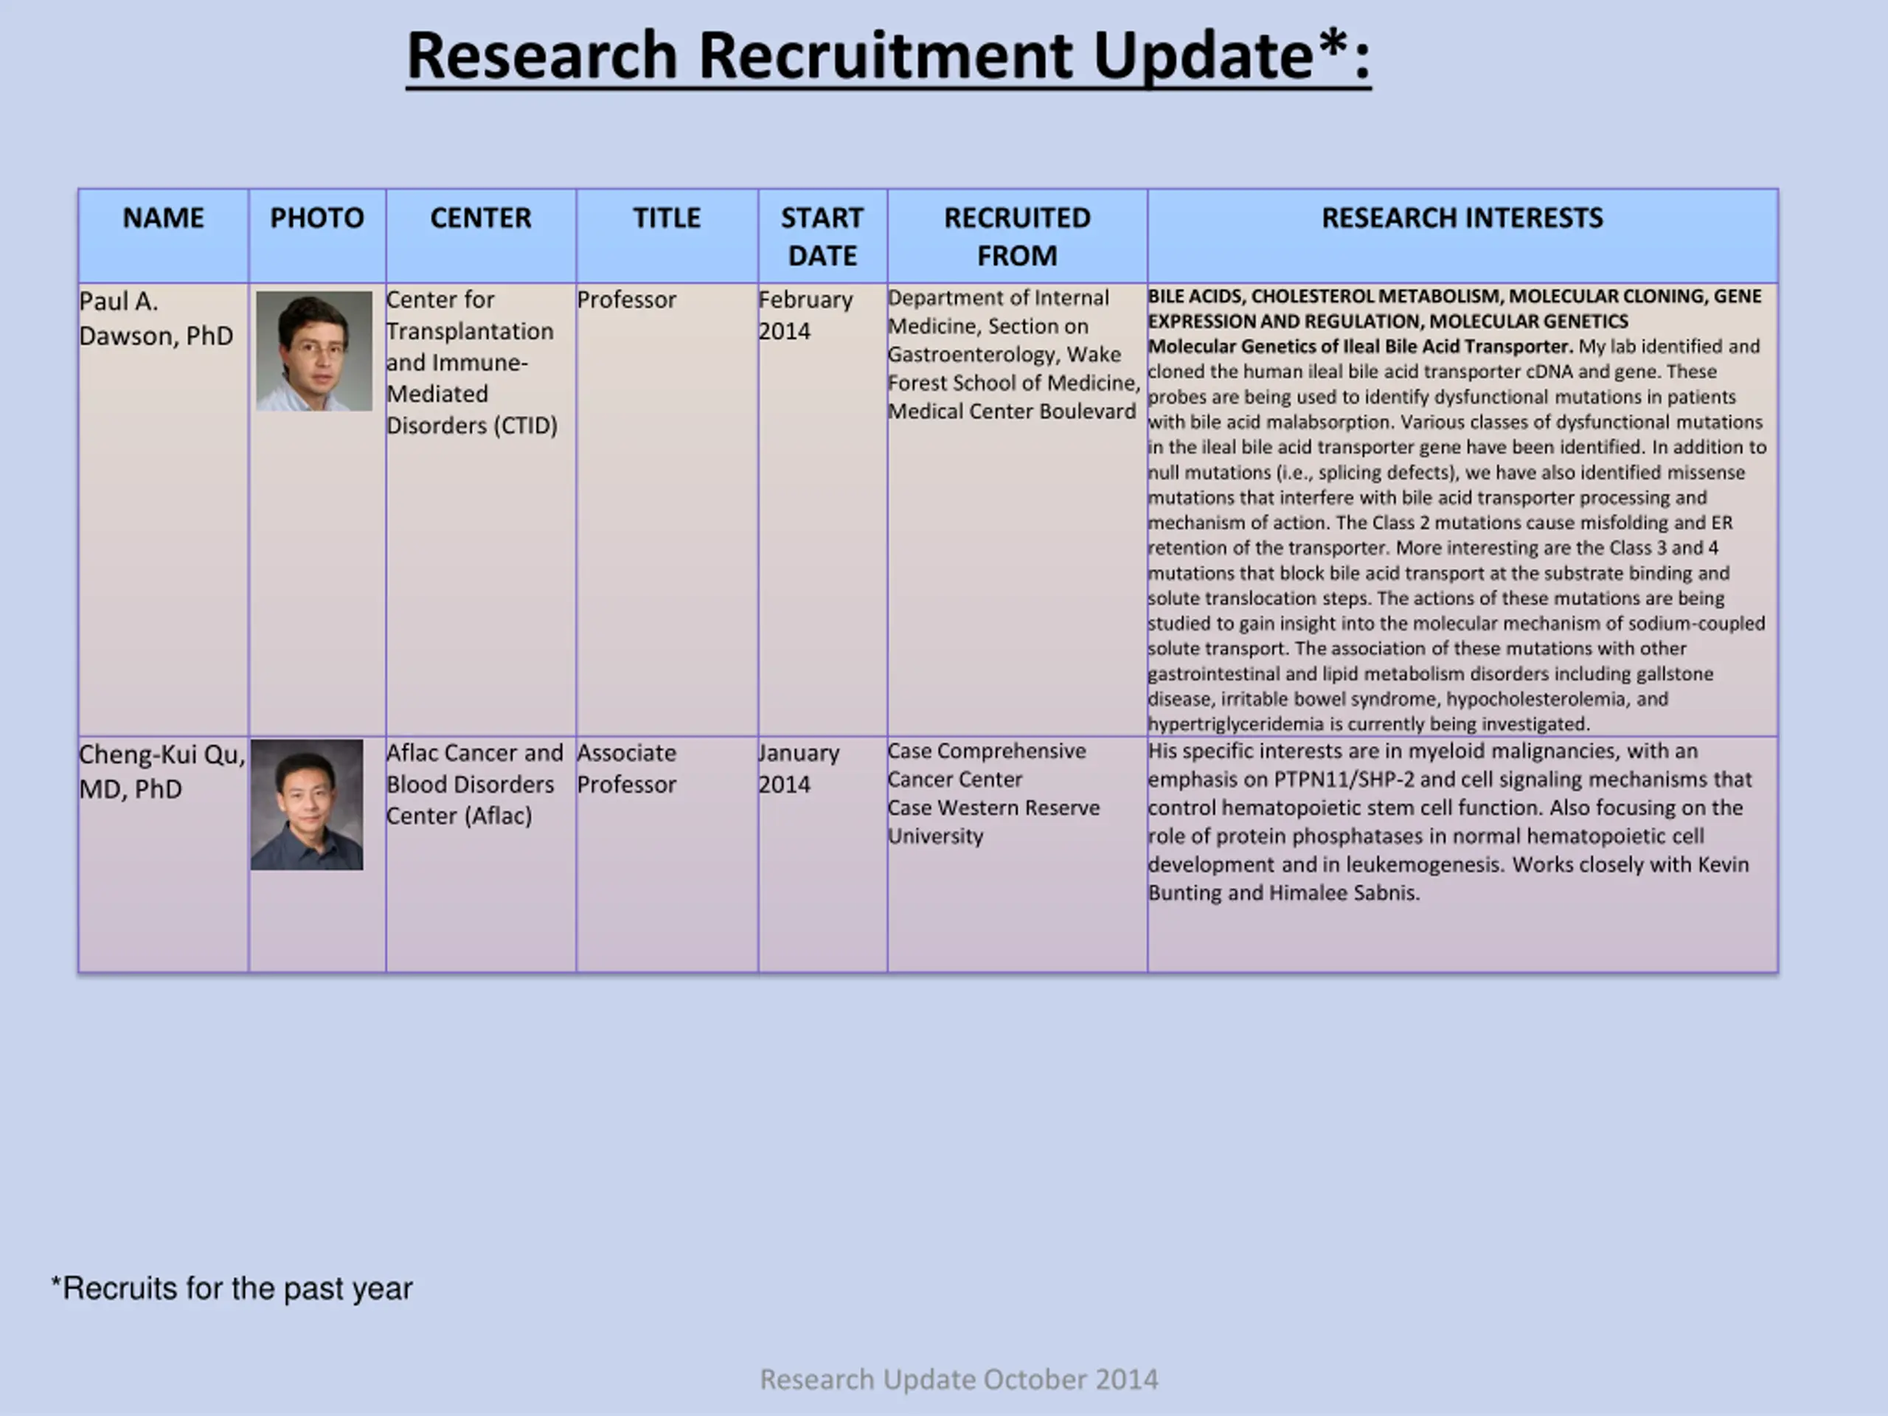The width and height of the screenshot is (1888, 1416).
Task: Select the February 2014 start date
Action: (806, 316)
